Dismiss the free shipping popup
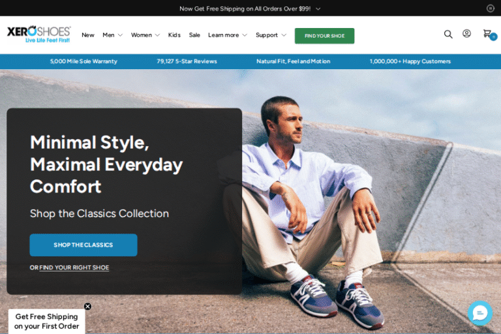Screen dimensions: 501x334 [87, 306]
